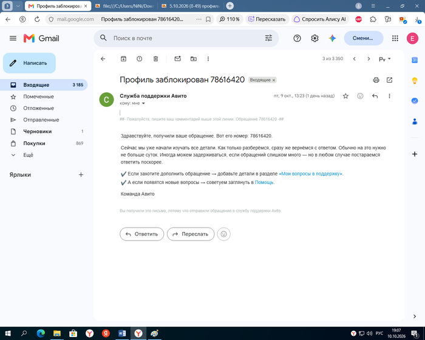Click 'Написать' compose button
The height and width of the screenshot is (340, 425).
click(x=29, y=63)
